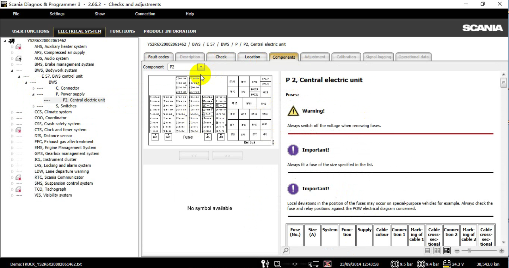The height and width of the screenshot is (268, 509).
Task: Collapse the E 57, BWS control unit node
Action: pos(19,76)
